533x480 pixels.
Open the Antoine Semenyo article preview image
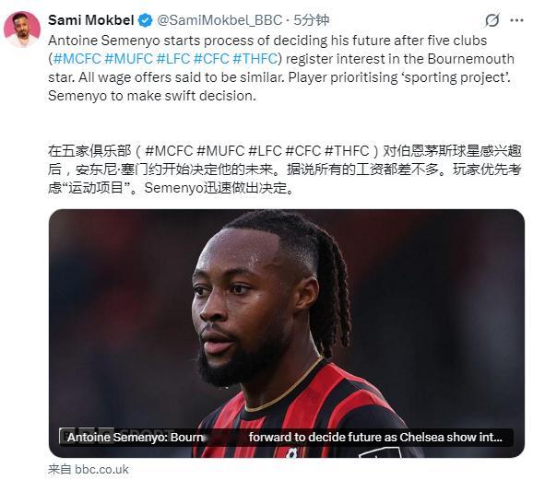[287, 334]
